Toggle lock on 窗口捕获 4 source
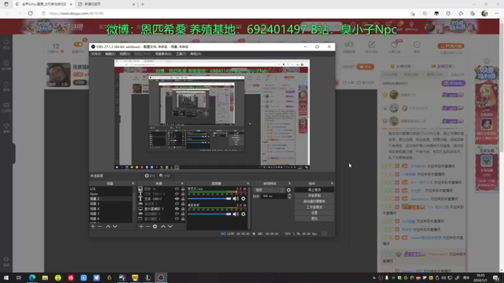The image size is (504, 283). click(183, 219)
